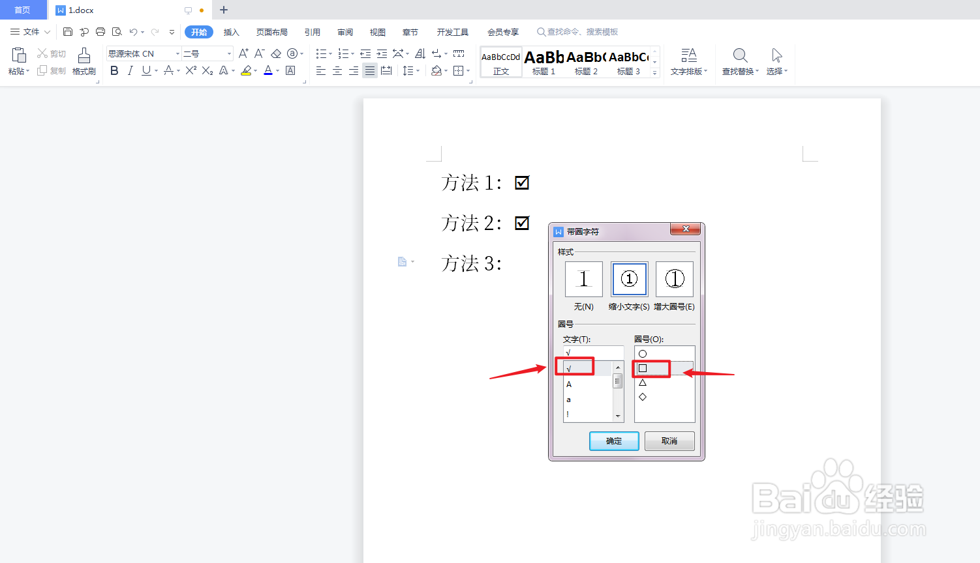The width and height of the screenshot is (980, 563).
Task: Click the 文字(T) text input field
Action: (x=593, y=353)
